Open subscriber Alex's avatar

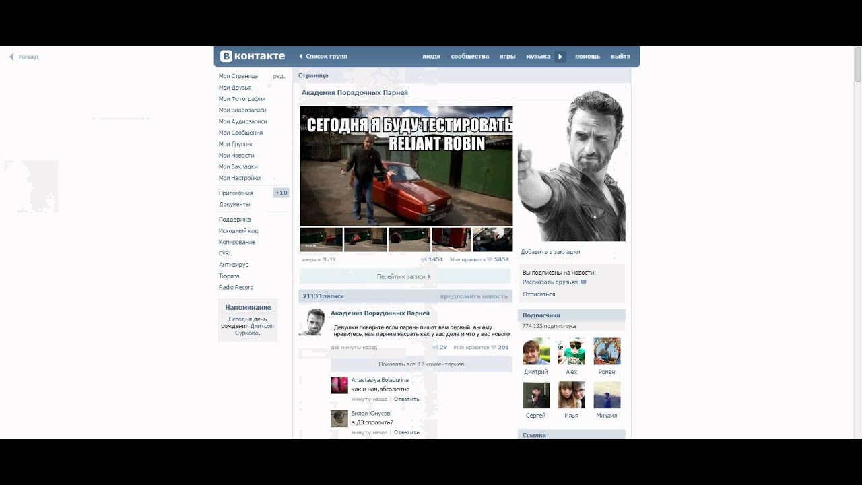pyautogui.click(x=571, y=352)
